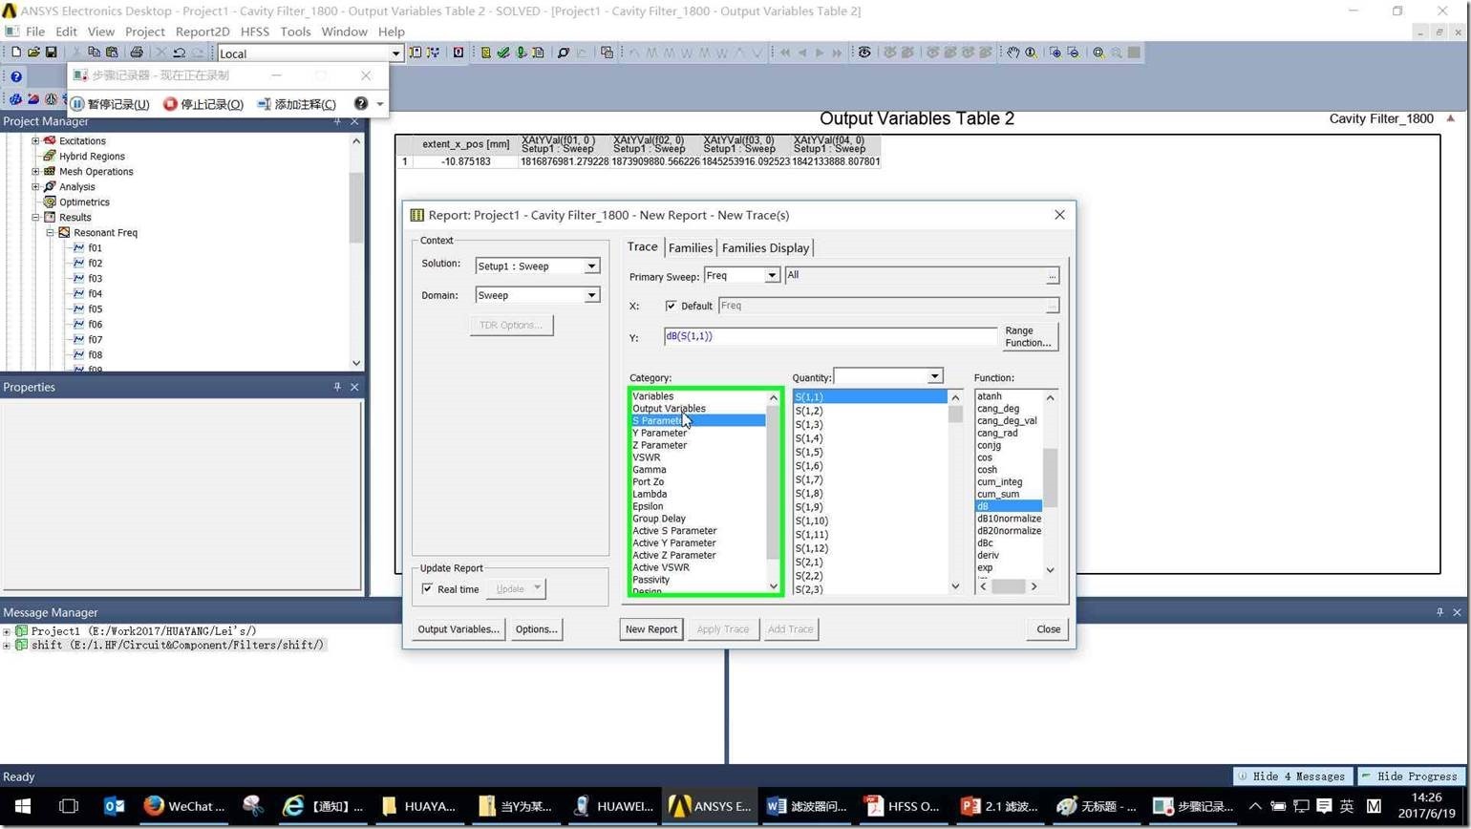Click the blue help question mark icon
Viewport: 1471px width, 829px height.
(16, 76)
